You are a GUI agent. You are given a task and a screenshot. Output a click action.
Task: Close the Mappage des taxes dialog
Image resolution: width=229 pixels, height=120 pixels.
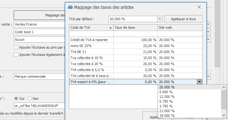coord(199,7)
